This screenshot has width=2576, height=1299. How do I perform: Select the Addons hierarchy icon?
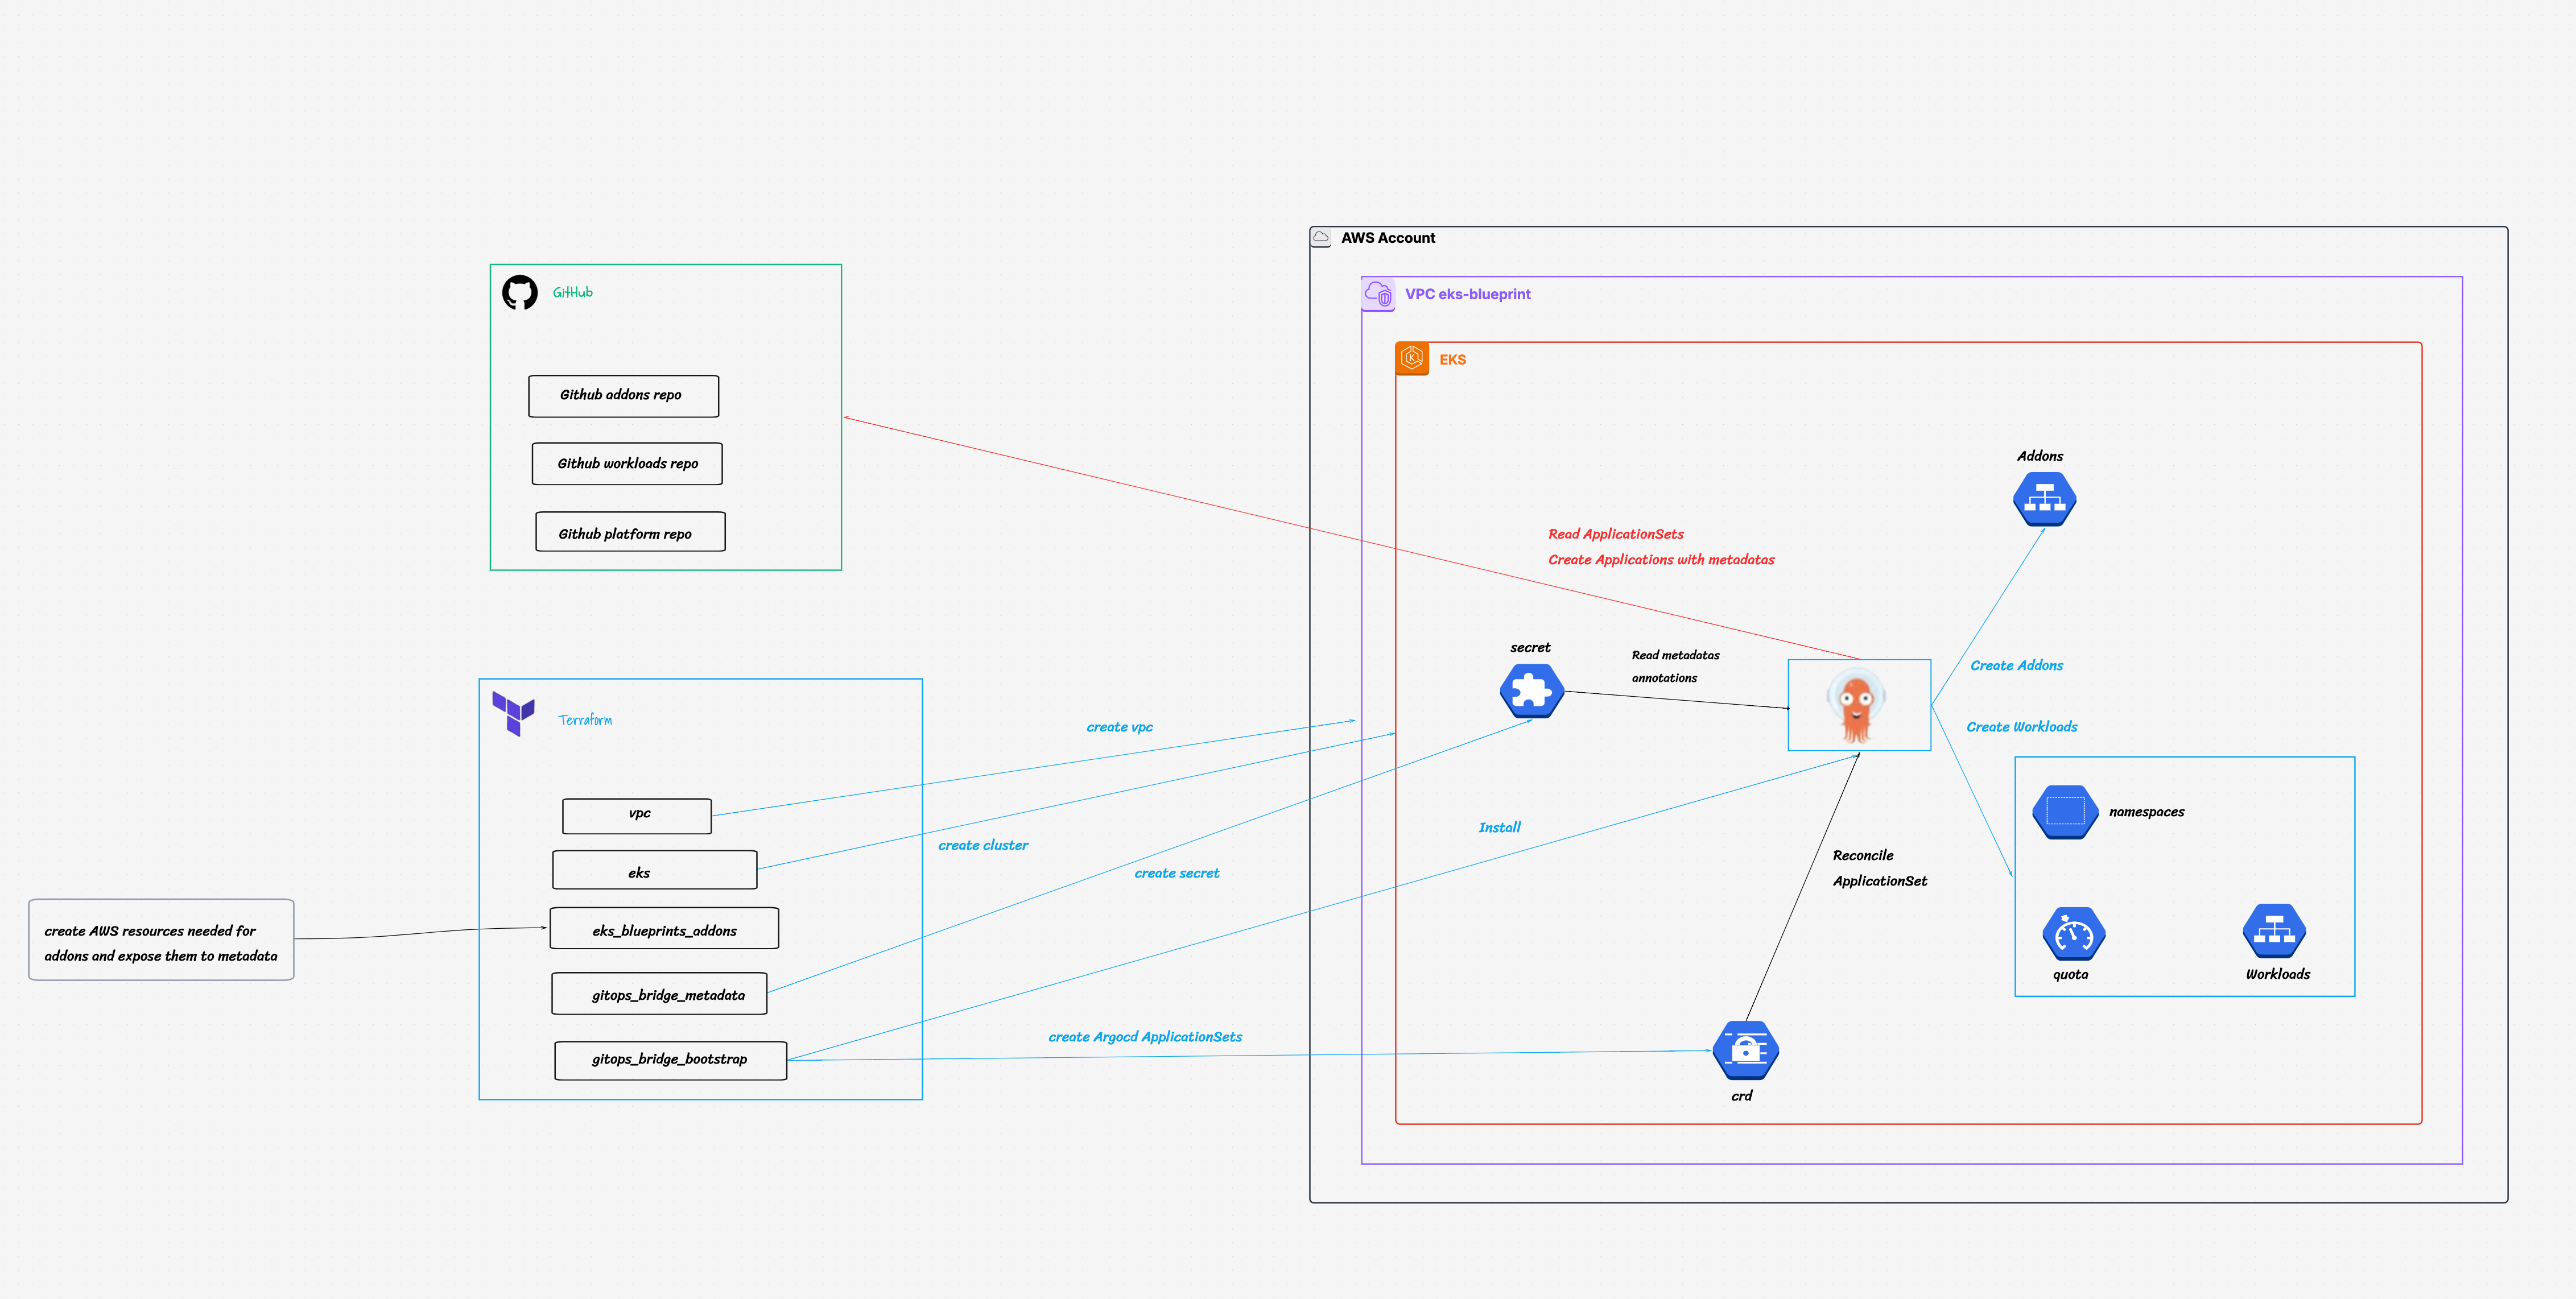(x=2044, y=499)
